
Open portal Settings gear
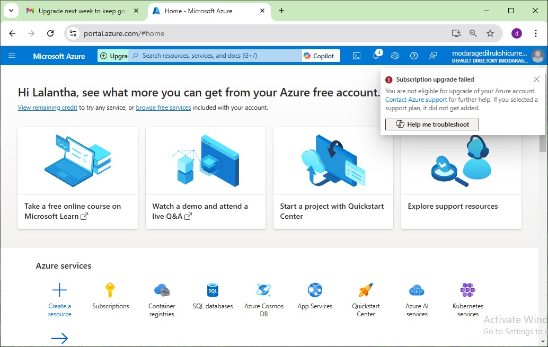click(x=395, y=56)
